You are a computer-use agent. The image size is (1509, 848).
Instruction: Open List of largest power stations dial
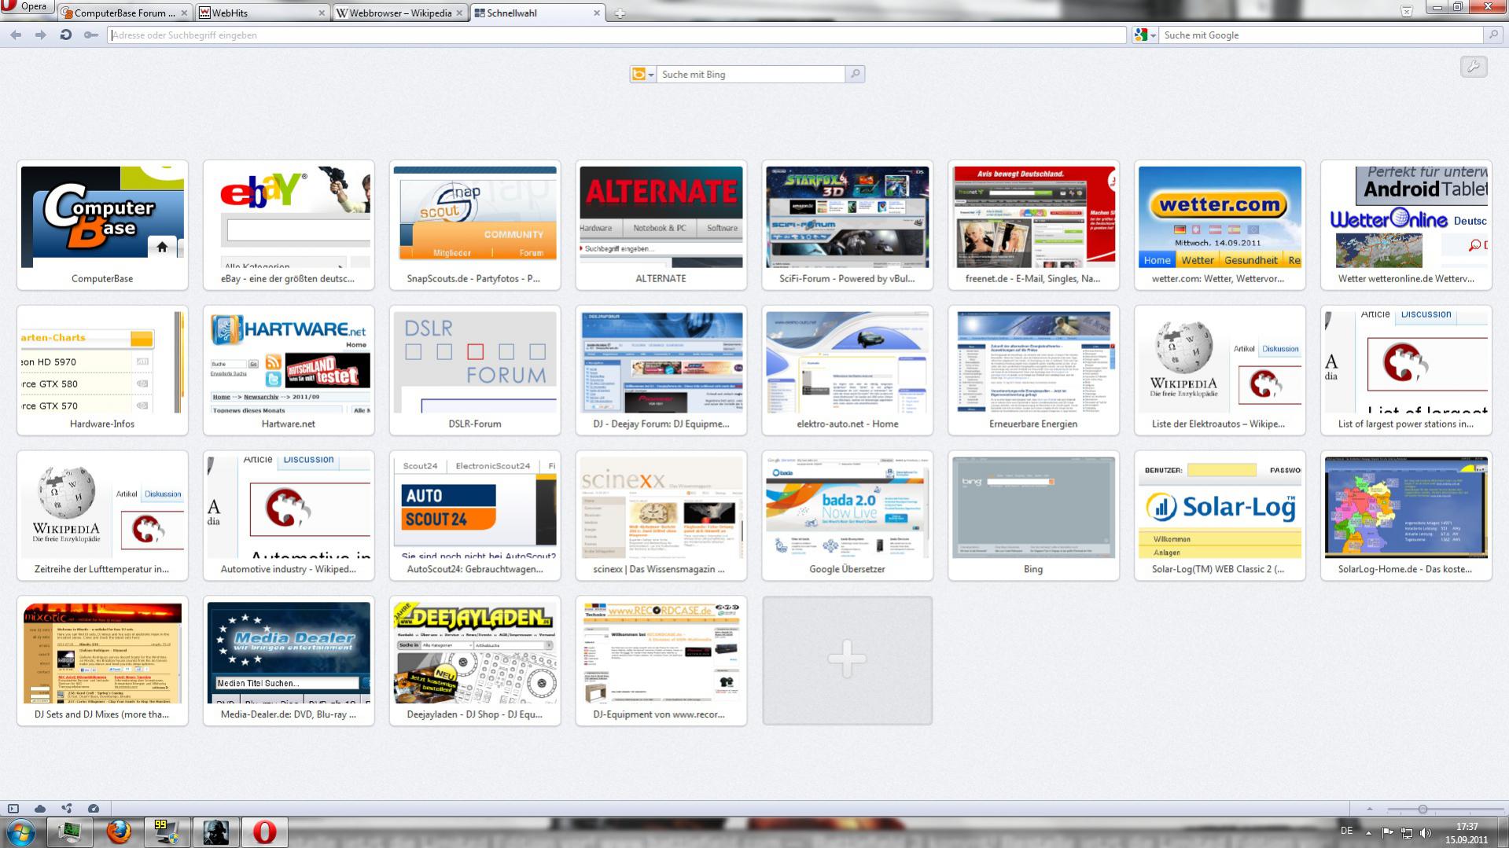[1407, 371]
